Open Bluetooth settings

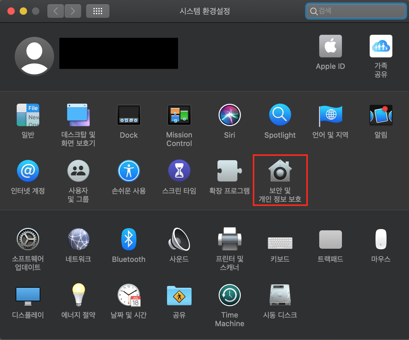(x=129, y=239)
